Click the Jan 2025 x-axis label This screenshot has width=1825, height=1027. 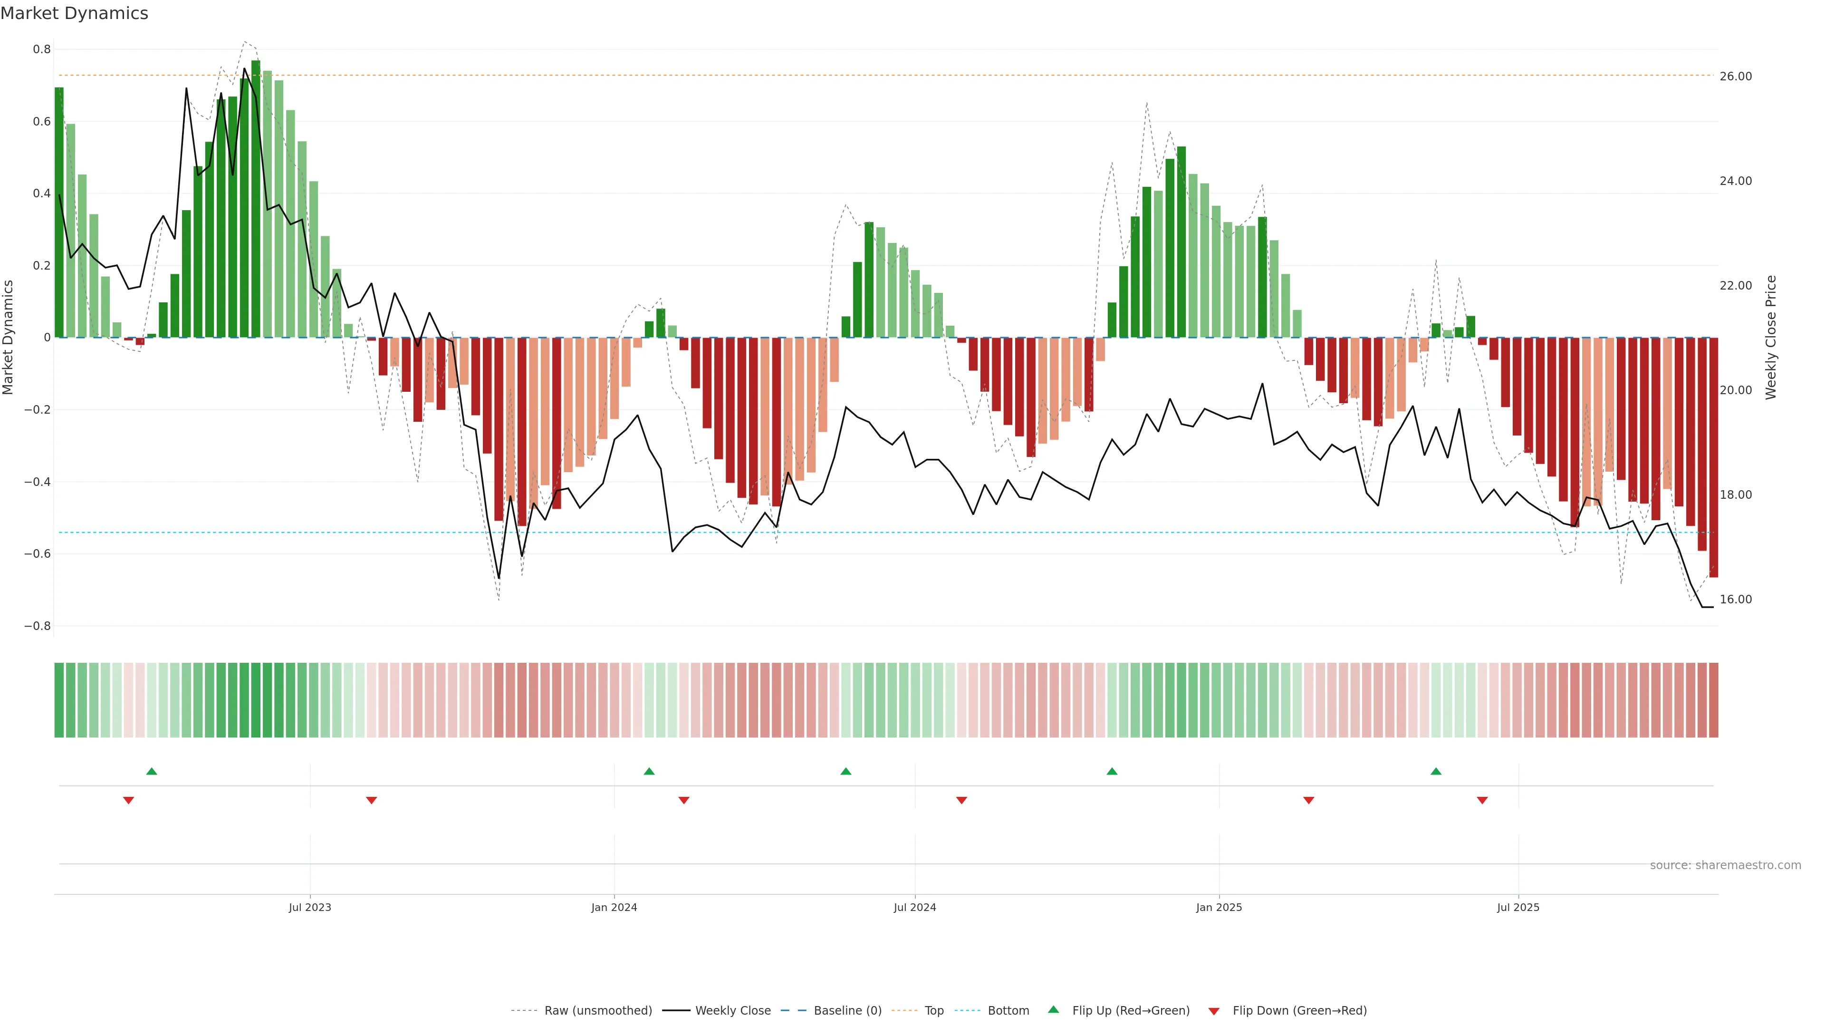click(1219, 907)
